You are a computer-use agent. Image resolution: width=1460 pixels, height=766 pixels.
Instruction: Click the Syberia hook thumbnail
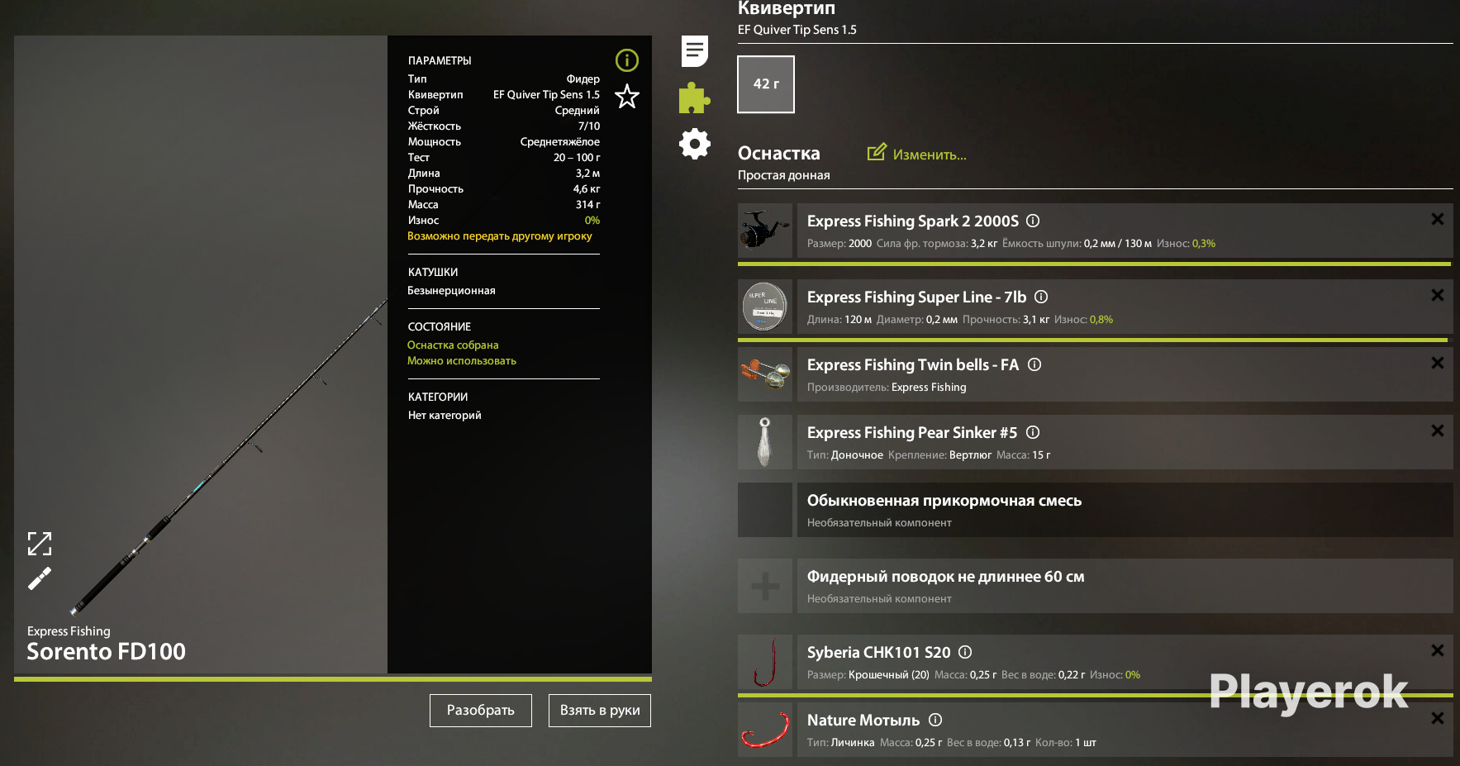[x=765, y=662]
